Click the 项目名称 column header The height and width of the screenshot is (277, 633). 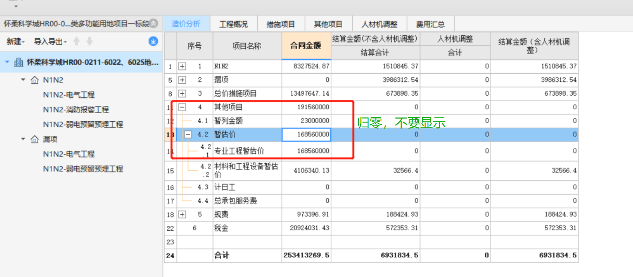(x=247, y=46)
